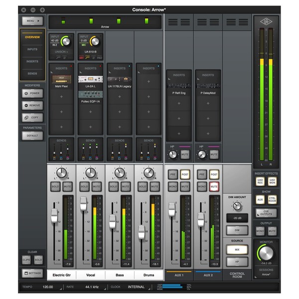299x299 pixels.
Task: Clear Clips button
Action: [x=26, y=260]
